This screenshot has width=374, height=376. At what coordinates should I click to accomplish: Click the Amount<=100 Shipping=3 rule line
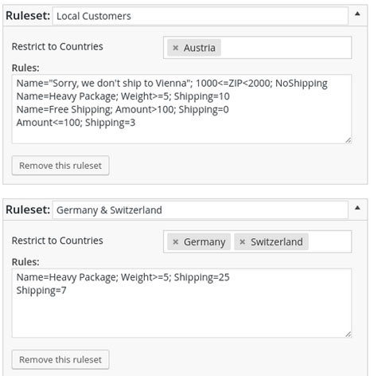coord(76,123)
